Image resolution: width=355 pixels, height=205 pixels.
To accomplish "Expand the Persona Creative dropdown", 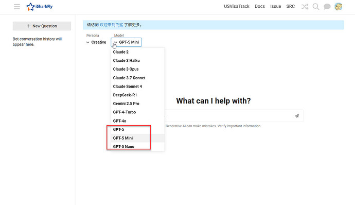I will click(x=96, y=42).
